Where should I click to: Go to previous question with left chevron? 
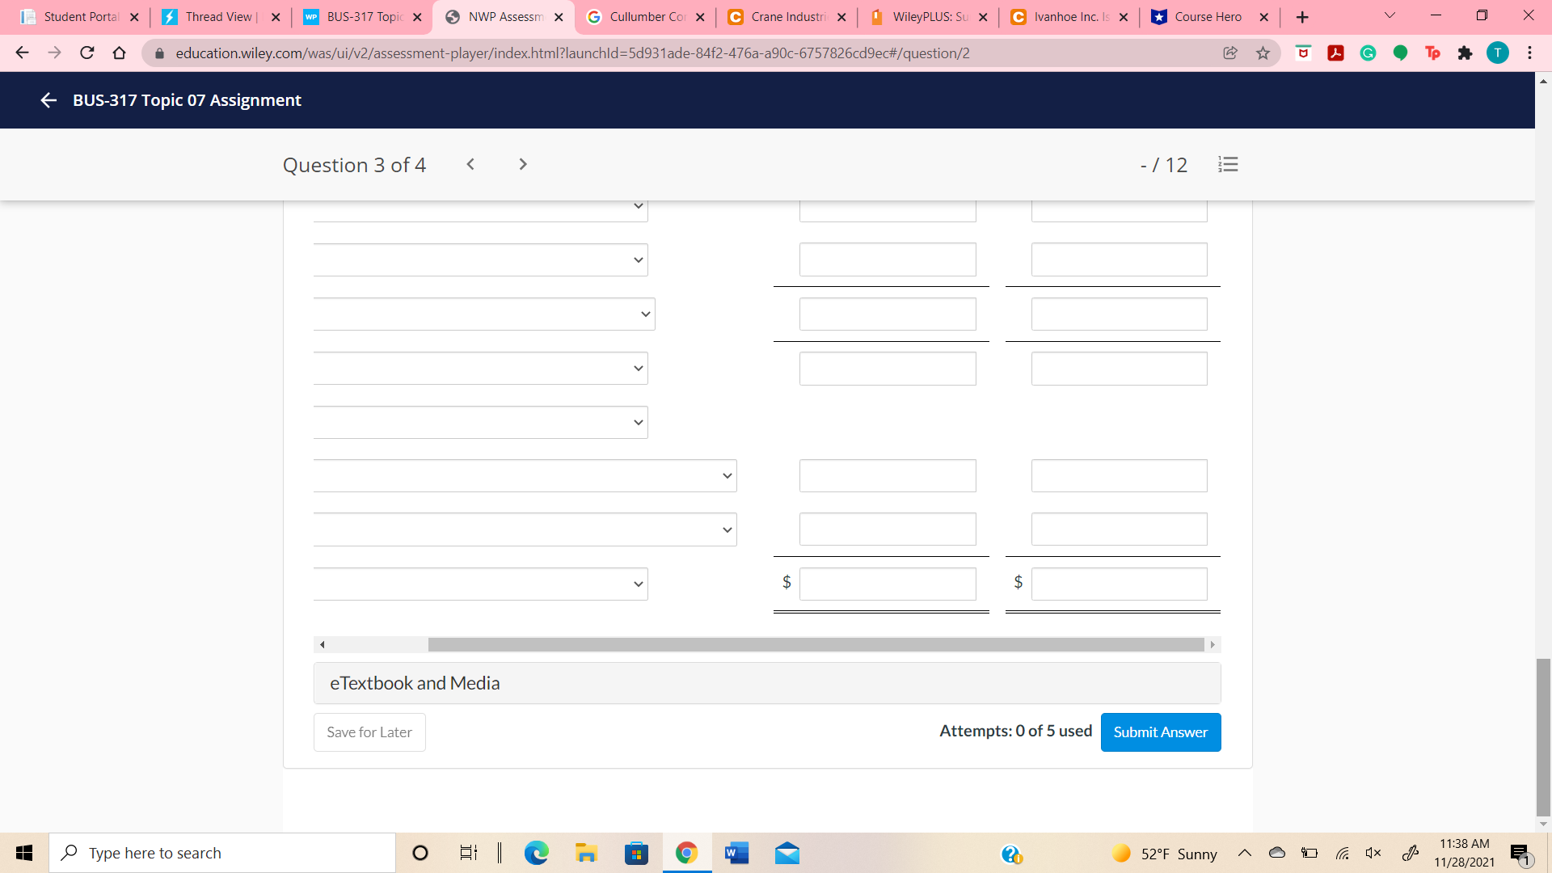tap(470, 164)
